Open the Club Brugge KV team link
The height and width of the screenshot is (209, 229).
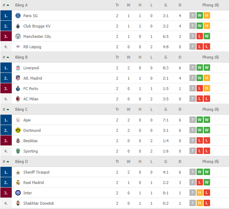(37, 26)
